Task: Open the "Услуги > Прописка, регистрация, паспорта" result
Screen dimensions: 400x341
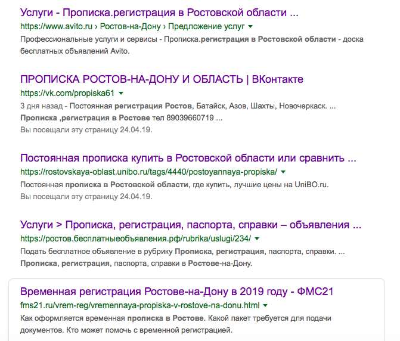Action: (x=191, y=225)
